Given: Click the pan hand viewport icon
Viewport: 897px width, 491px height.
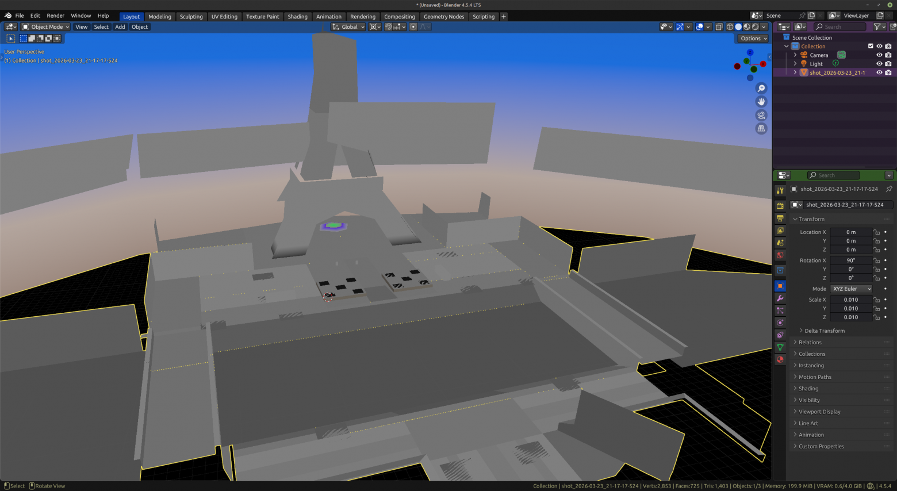Looking at the screenshot, I should click(761, 102).
